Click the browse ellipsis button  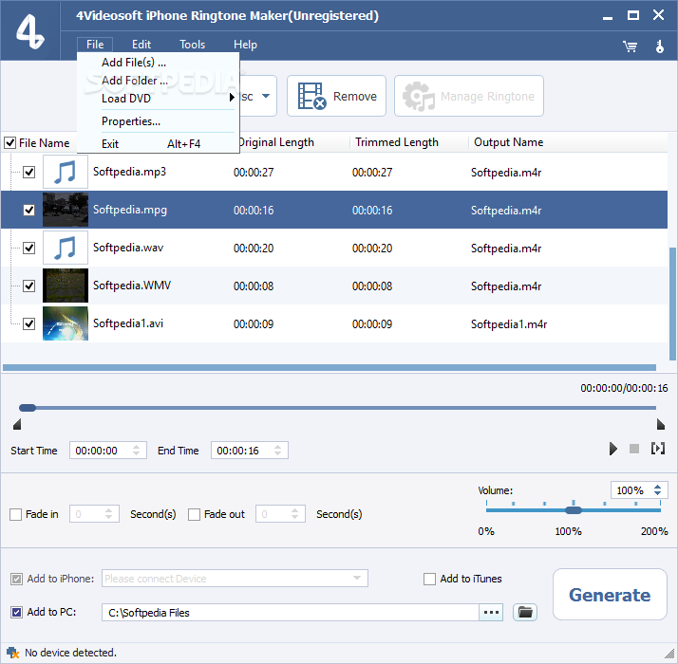click(491, 612)
